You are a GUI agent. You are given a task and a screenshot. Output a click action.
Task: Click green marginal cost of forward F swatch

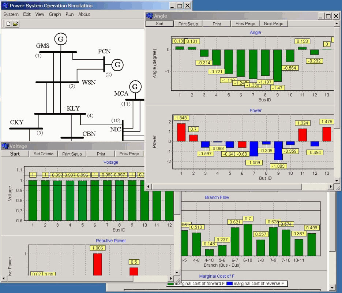(x=170, y=283)
